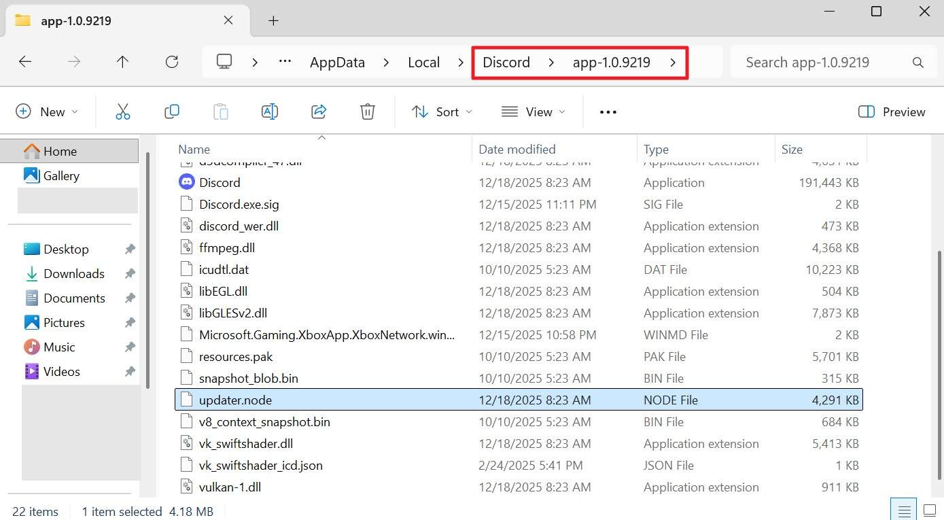Image resolution: width=944 pixels, height=520 pixels.
Task: Select the Cut icon on the toolbar
Action: pos(123,111)
